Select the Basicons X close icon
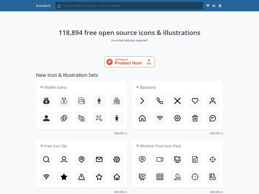This screenshot has height=194, width=259. [x=177, y=101]
